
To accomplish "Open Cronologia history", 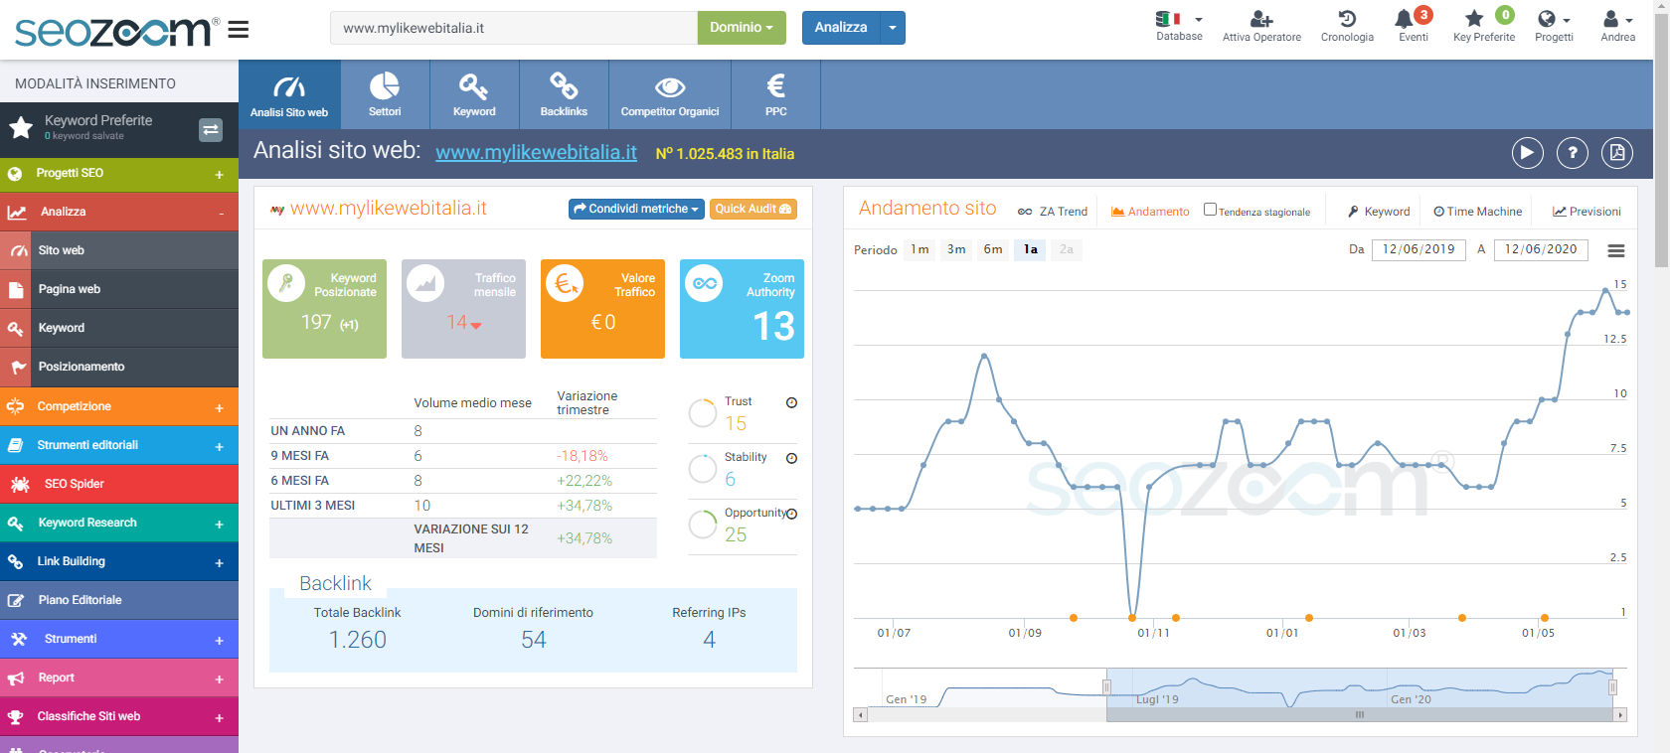I will [1347, 27].
